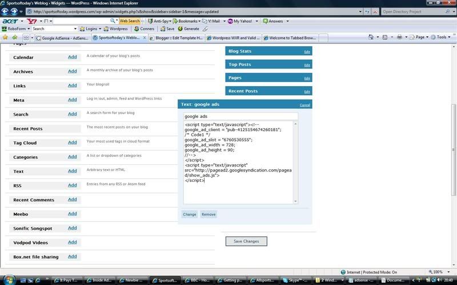457x285 pixels.
Task: Close the Sportsoftoday's Weblog tab
Action: (145, 38)
